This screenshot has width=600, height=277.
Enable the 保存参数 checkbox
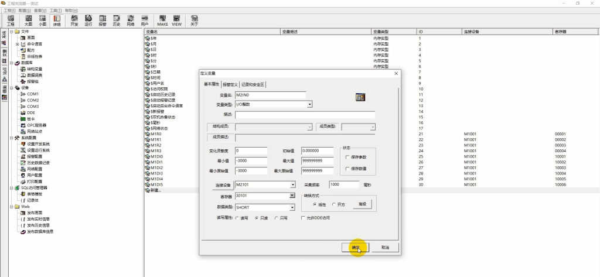[347, 157]
